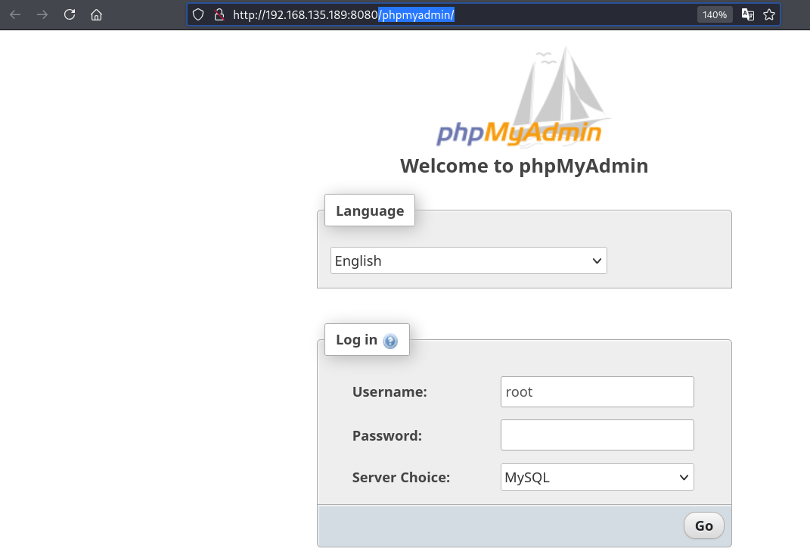Reload the page with the refresh icon
The image size is (810, 558).
[x=70, y=14]
